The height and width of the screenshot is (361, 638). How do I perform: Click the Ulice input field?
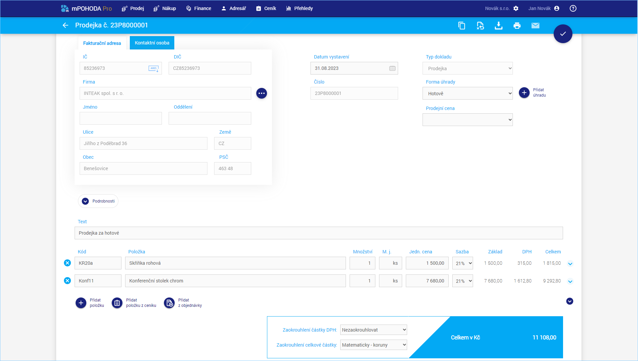click(143, 143)
